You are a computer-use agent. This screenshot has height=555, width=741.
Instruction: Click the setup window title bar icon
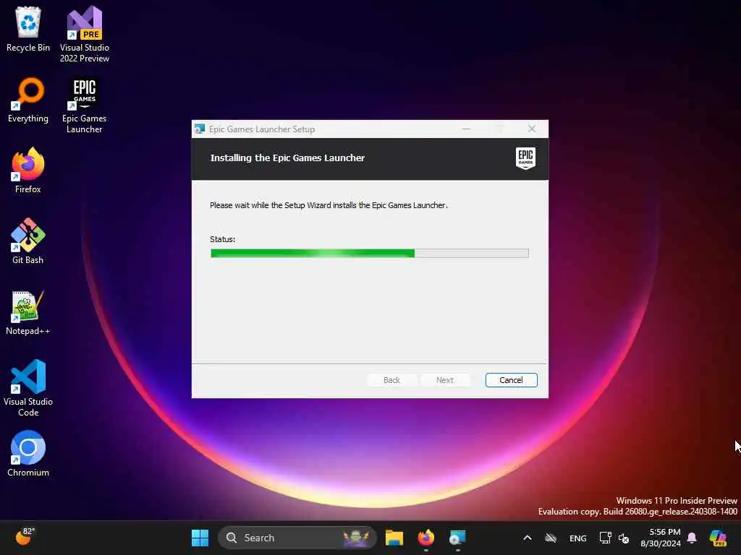(x=200, y=129)
